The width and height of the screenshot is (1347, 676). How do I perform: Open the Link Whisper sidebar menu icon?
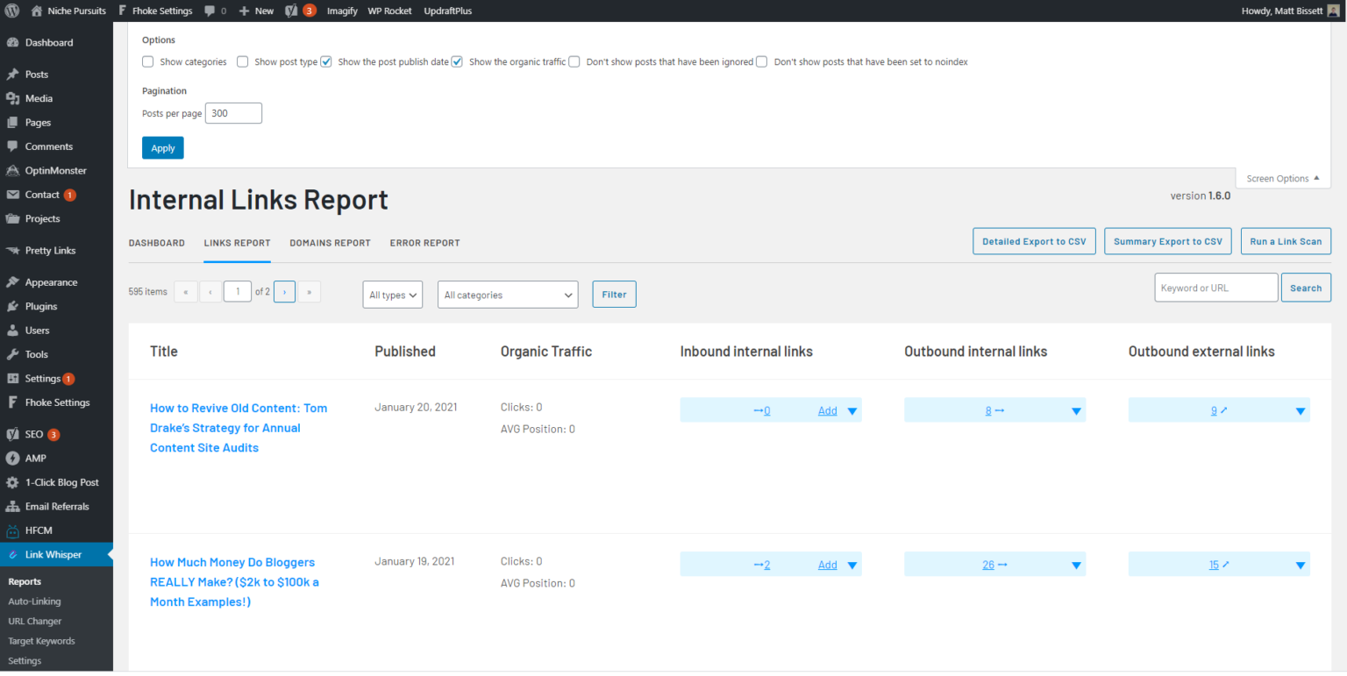click(x=15, y=554)
